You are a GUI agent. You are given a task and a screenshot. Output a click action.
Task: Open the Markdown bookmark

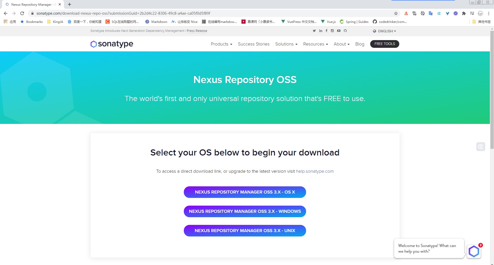pyautogui.click(x=156, y=22)
